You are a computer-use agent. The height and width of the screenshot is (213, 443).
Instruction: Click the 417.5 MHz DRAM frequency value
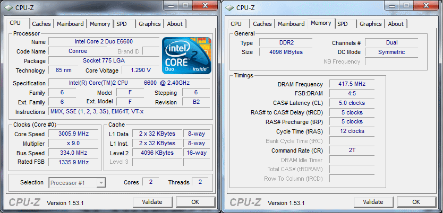pyautogui.click(x=352, y=84)
